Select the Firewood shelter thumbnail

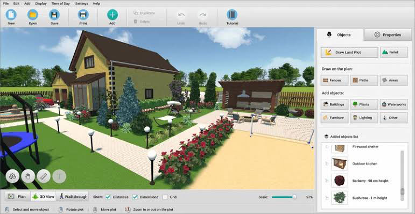point(340,148)
